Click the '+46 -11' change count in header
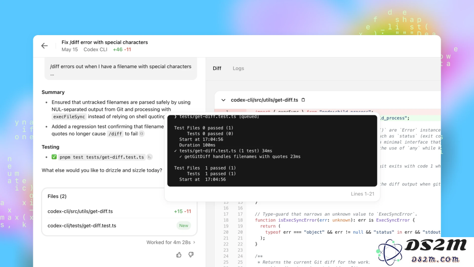 (x=122, y=50)
